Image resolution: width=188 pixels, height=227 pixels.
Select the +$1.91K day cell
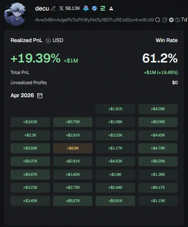point(115,109)
